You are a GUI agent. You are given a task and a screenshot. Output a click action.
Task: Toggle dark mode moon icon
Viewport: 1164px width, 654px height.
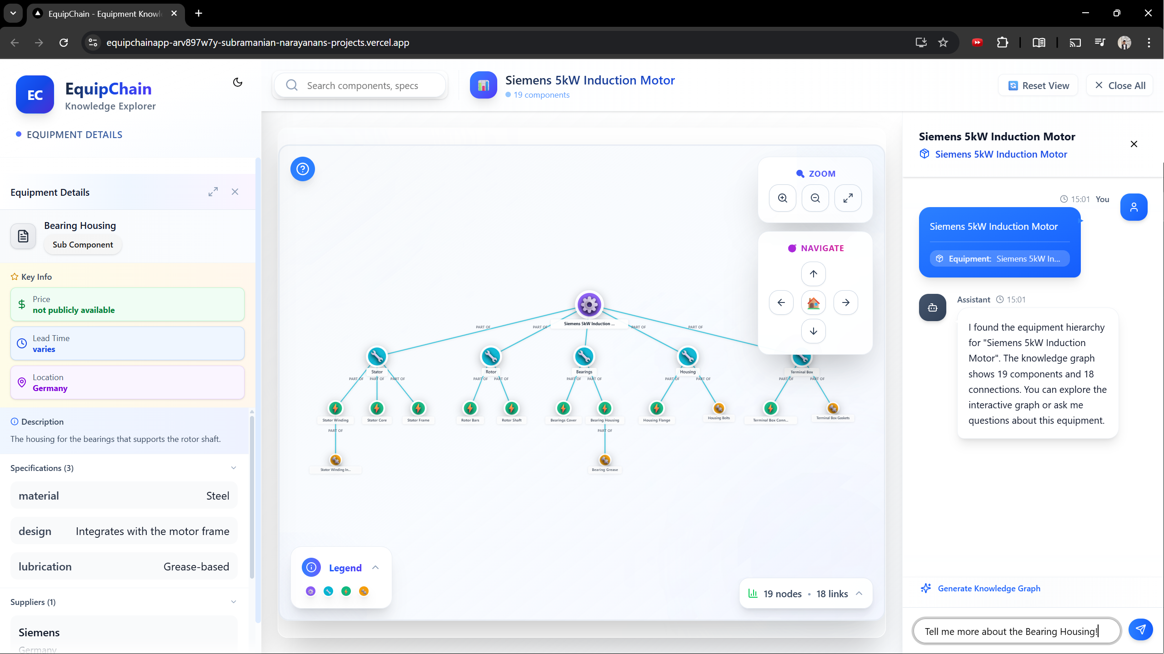coord(237,82)
